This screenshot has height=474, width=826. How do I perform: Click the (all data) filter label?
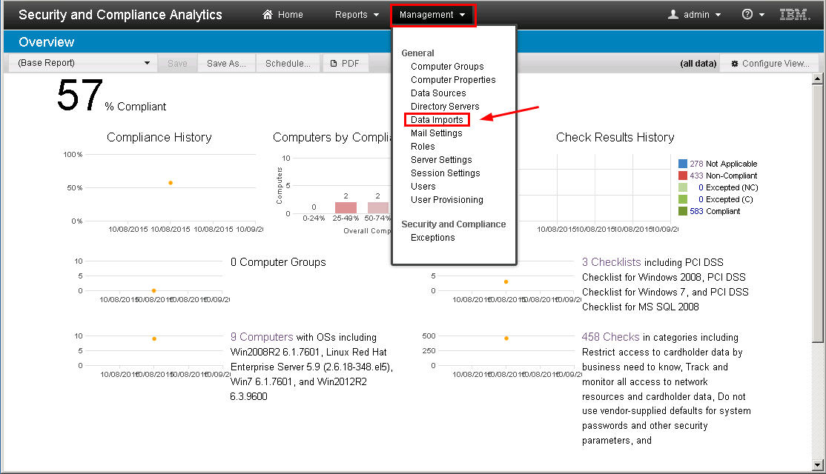(x=698, y=64)
